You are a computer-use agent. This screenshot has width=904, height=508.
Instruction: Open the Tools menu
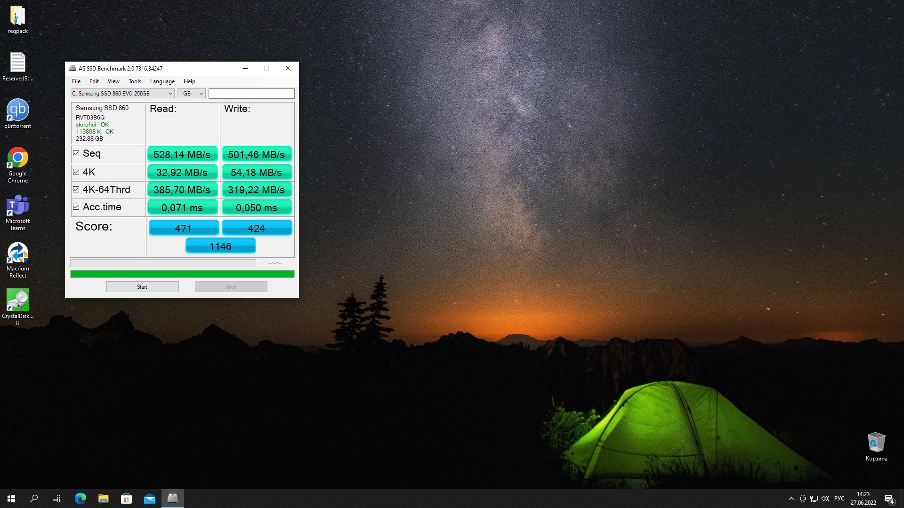tap(135, 81)
